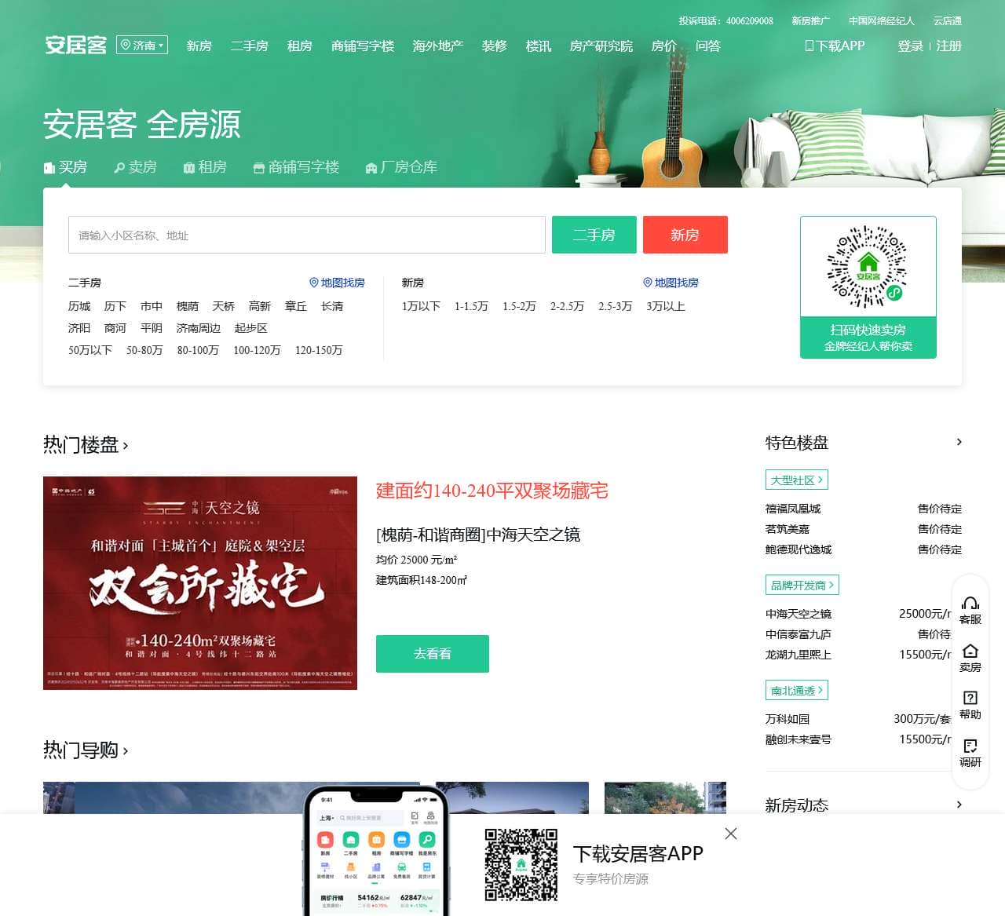Open the 中海天空之镜 red banner image
1005x916 pixels.
pos(200,583)
